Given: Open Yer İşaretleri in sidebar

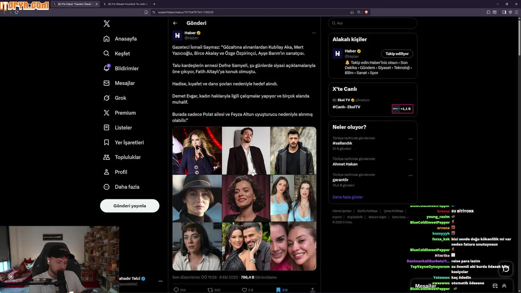Looking at the screenshot, I should pos(123,142).
